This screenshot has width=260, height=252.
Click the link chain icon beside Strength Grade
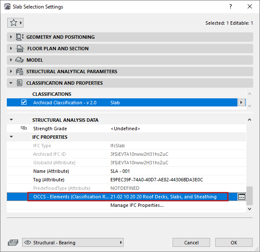coord(24,128)
